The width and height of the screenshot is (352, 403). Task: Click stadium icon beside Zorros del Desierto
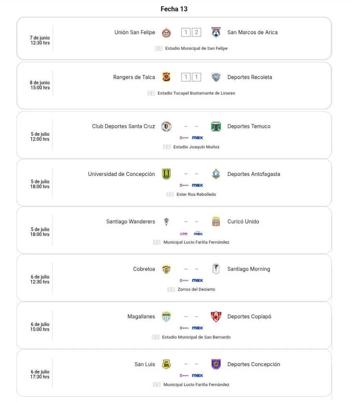(171, 290)
